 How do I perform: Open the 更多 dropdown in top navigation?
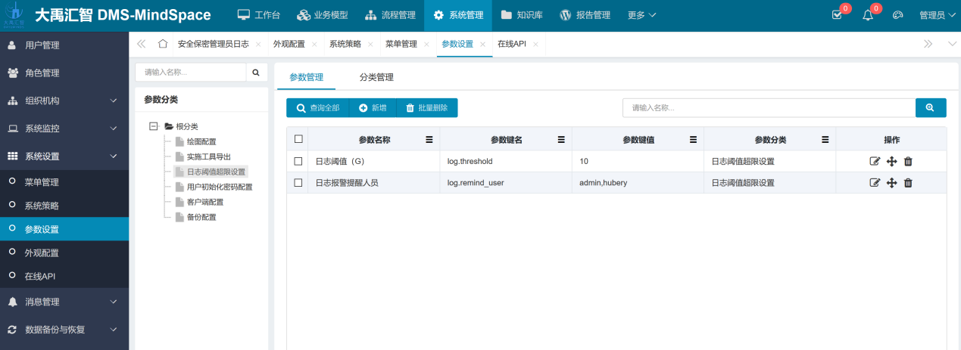click(x=641, y=15)
